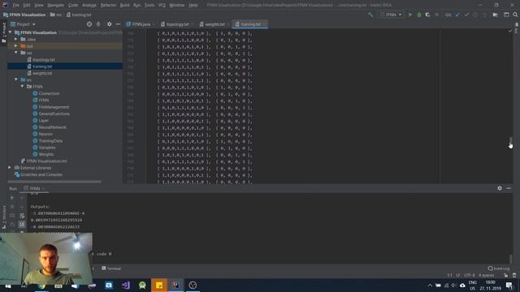Image resolution: width=520 pixels, height=292 pixels.
Task: Collapse the res folder
Action: 16,53
